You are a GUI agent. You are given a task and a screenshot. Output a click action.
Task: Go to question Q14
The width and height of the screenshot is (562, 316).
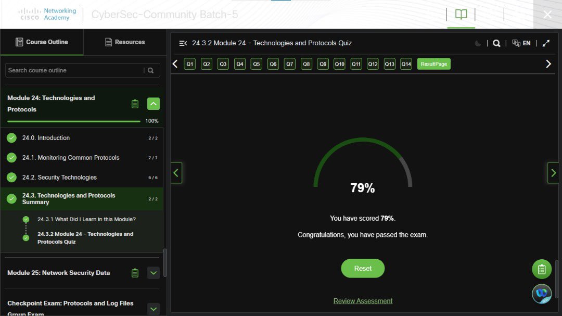(406, 64)
